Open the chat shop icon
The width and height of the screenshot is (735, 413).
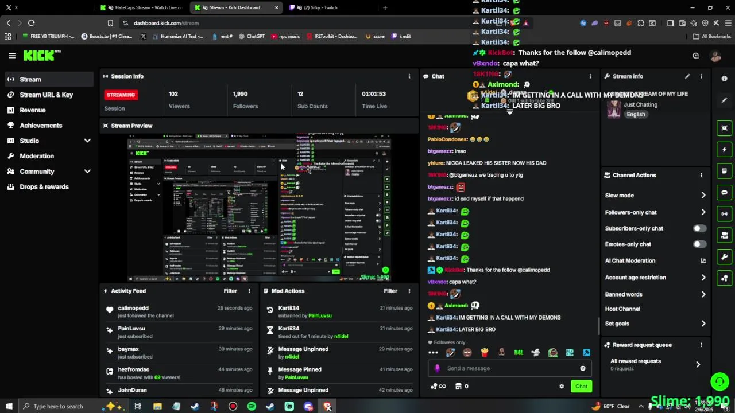[458, 387]
